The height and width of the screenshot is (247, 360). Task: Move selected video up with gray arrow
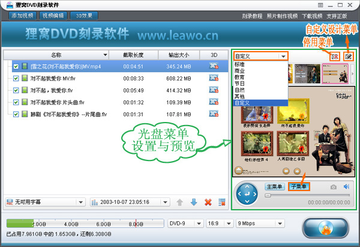[x=179, y=202]
